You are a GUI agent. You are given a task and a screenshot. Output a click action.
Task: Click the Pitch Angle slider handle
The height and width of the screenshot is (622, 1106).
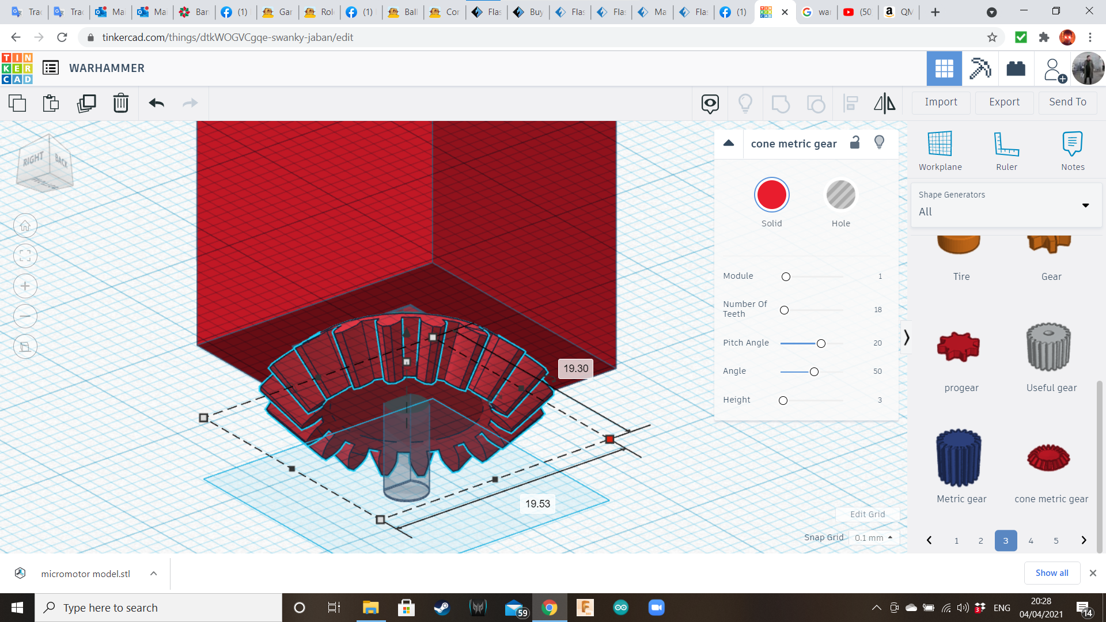pyautogui.click(x=821, y=344)
